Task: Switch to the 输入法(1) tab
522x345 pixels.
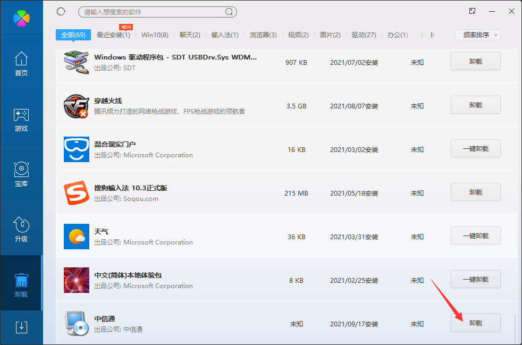Action: (x=225, y=35)
